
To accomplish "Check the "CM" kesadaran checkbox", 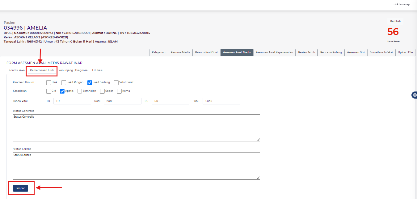I will point(48,91).
